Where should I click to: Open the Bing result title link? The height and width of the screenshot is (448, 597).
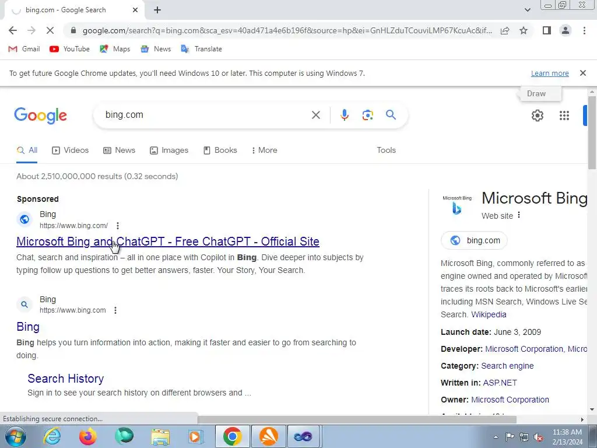28,327
